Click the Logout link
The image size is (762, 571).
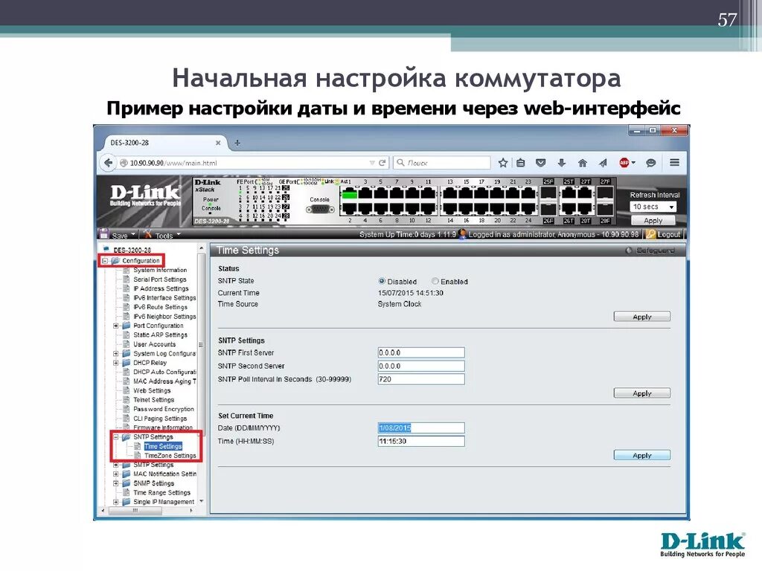(669, 234)
